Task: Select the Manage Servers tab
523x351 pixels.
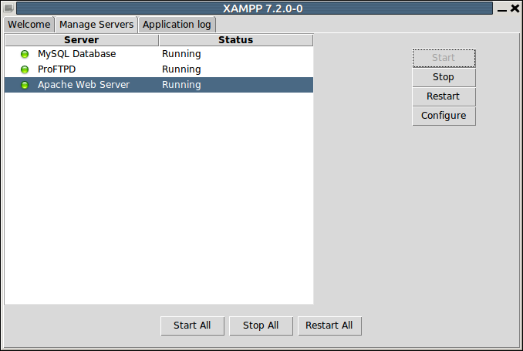Action: click(96, 25)
